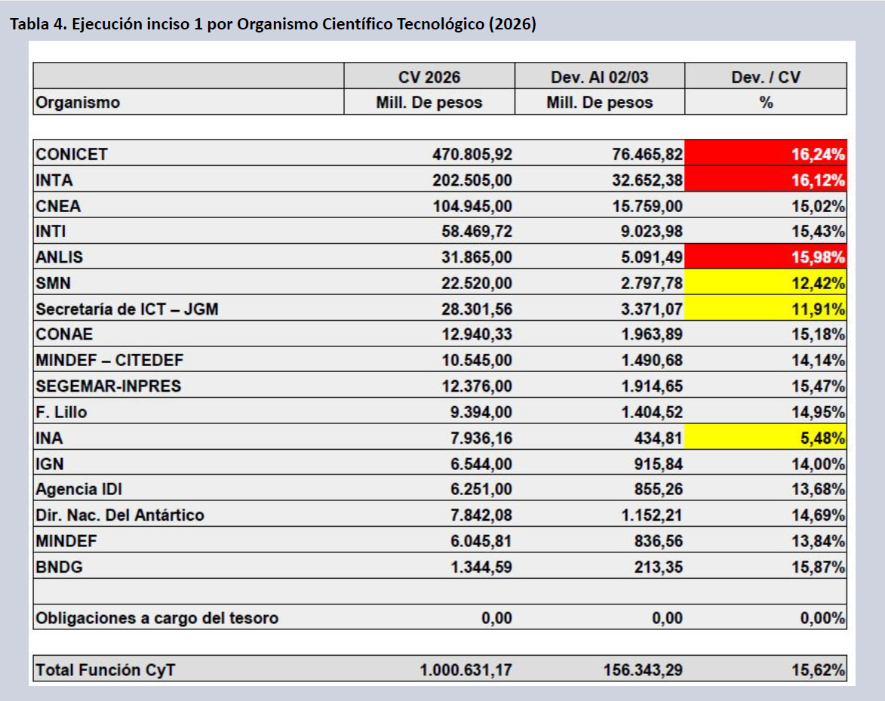Click the 'Dev. Al 02/03' column header
This screenshot has width=885, height=701.
pos(599,77)
